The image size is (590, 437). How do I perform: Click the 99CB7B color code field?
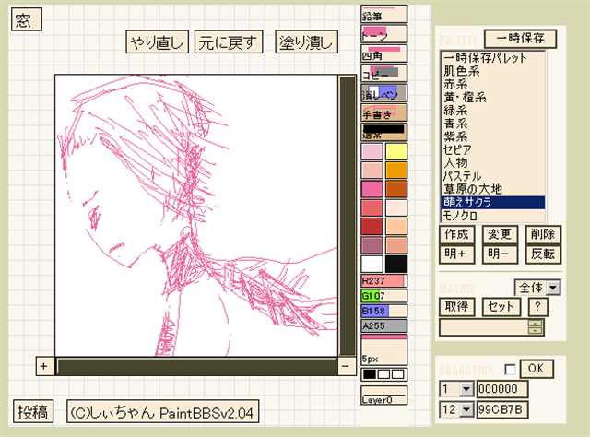click(x=502, y=408)
